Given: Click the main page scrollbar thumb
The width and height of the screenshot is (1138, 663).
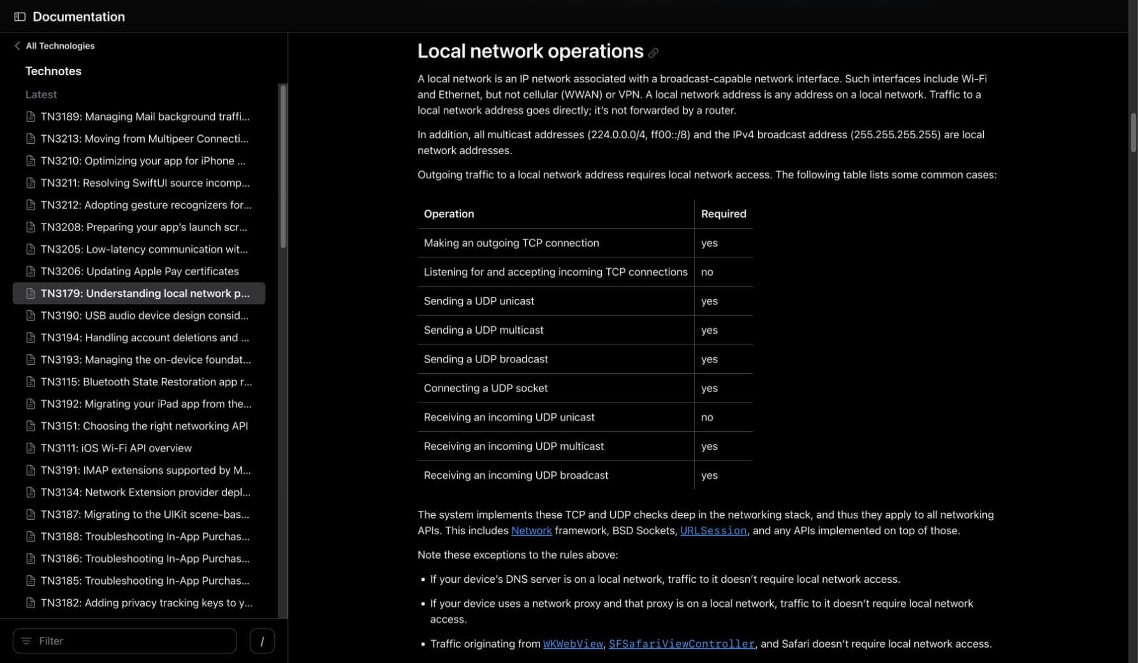Looking at the screenshot, I should 1133,132.
